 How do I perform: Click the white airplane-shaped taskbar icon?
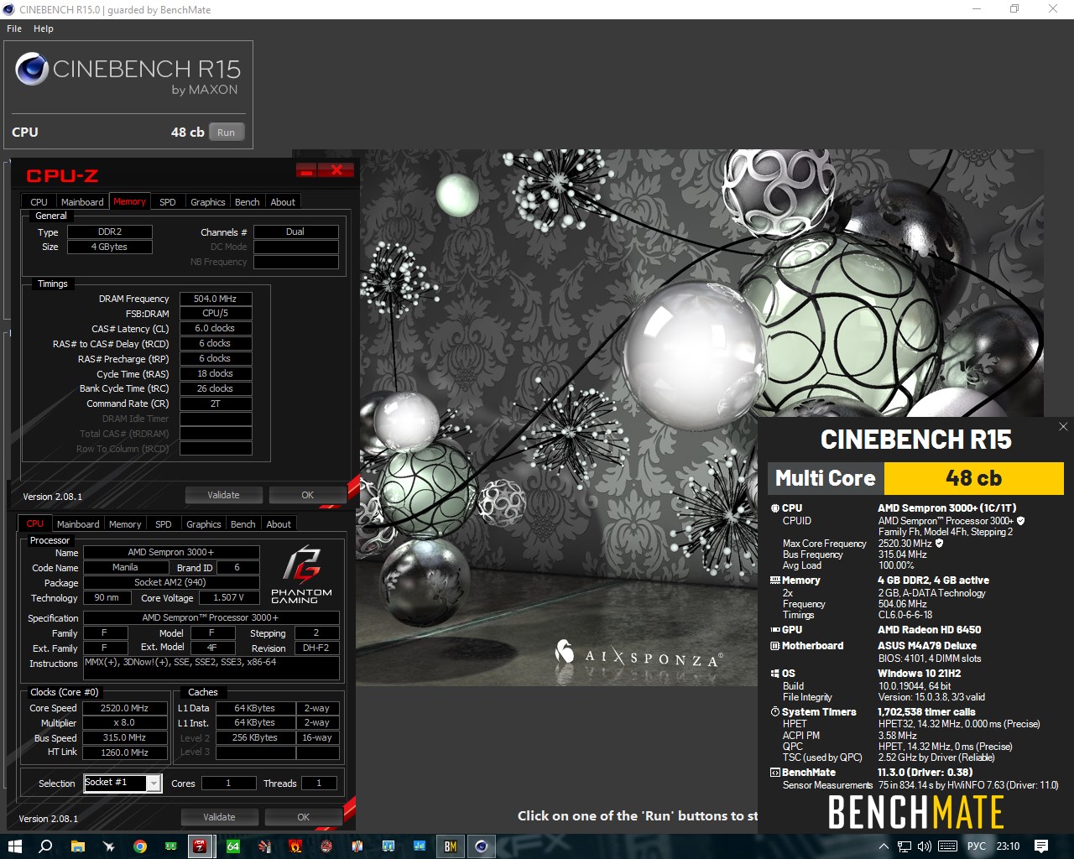[108, 846]
